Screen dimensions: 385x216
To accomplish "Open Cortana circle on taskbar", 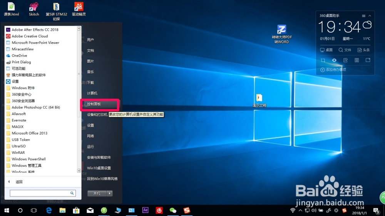I will [x=20, y=210].
